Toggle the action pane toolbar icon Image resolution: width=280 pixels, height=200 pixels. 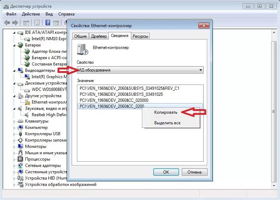pyautogui.click(x=56, y=23)
